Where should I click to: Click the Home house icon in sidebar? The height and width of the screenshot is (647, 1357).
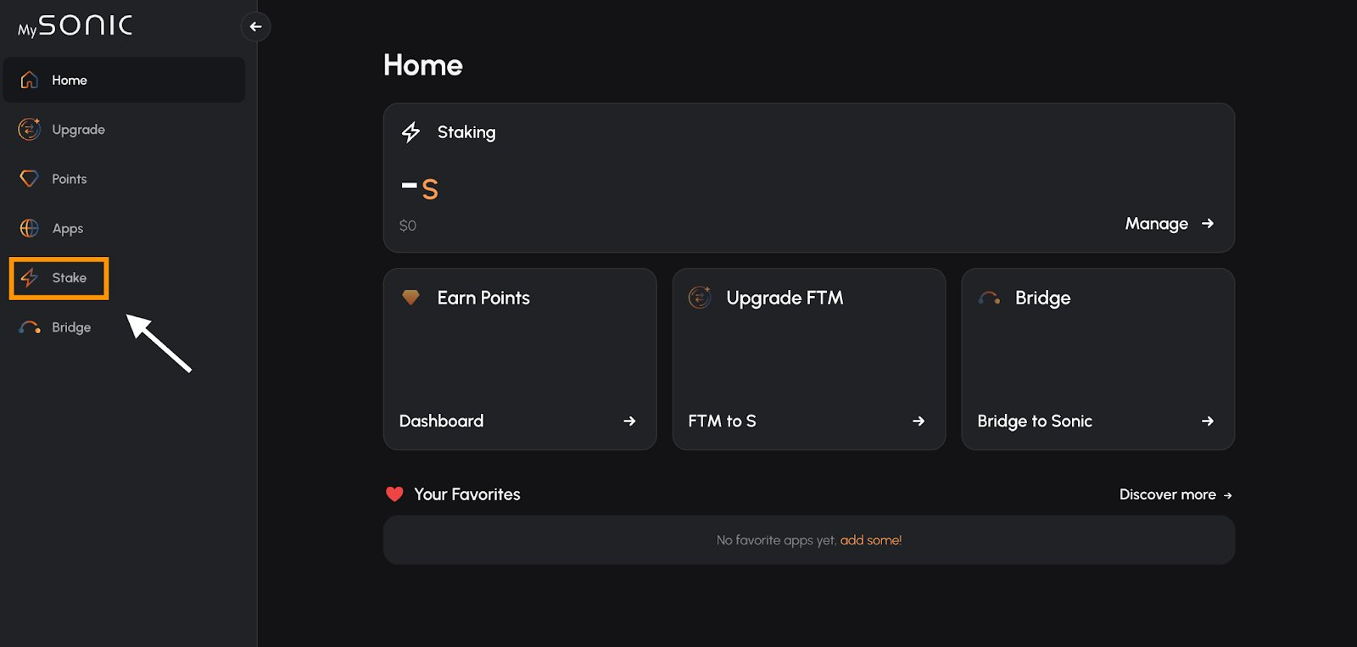click(x=30, y=80)
